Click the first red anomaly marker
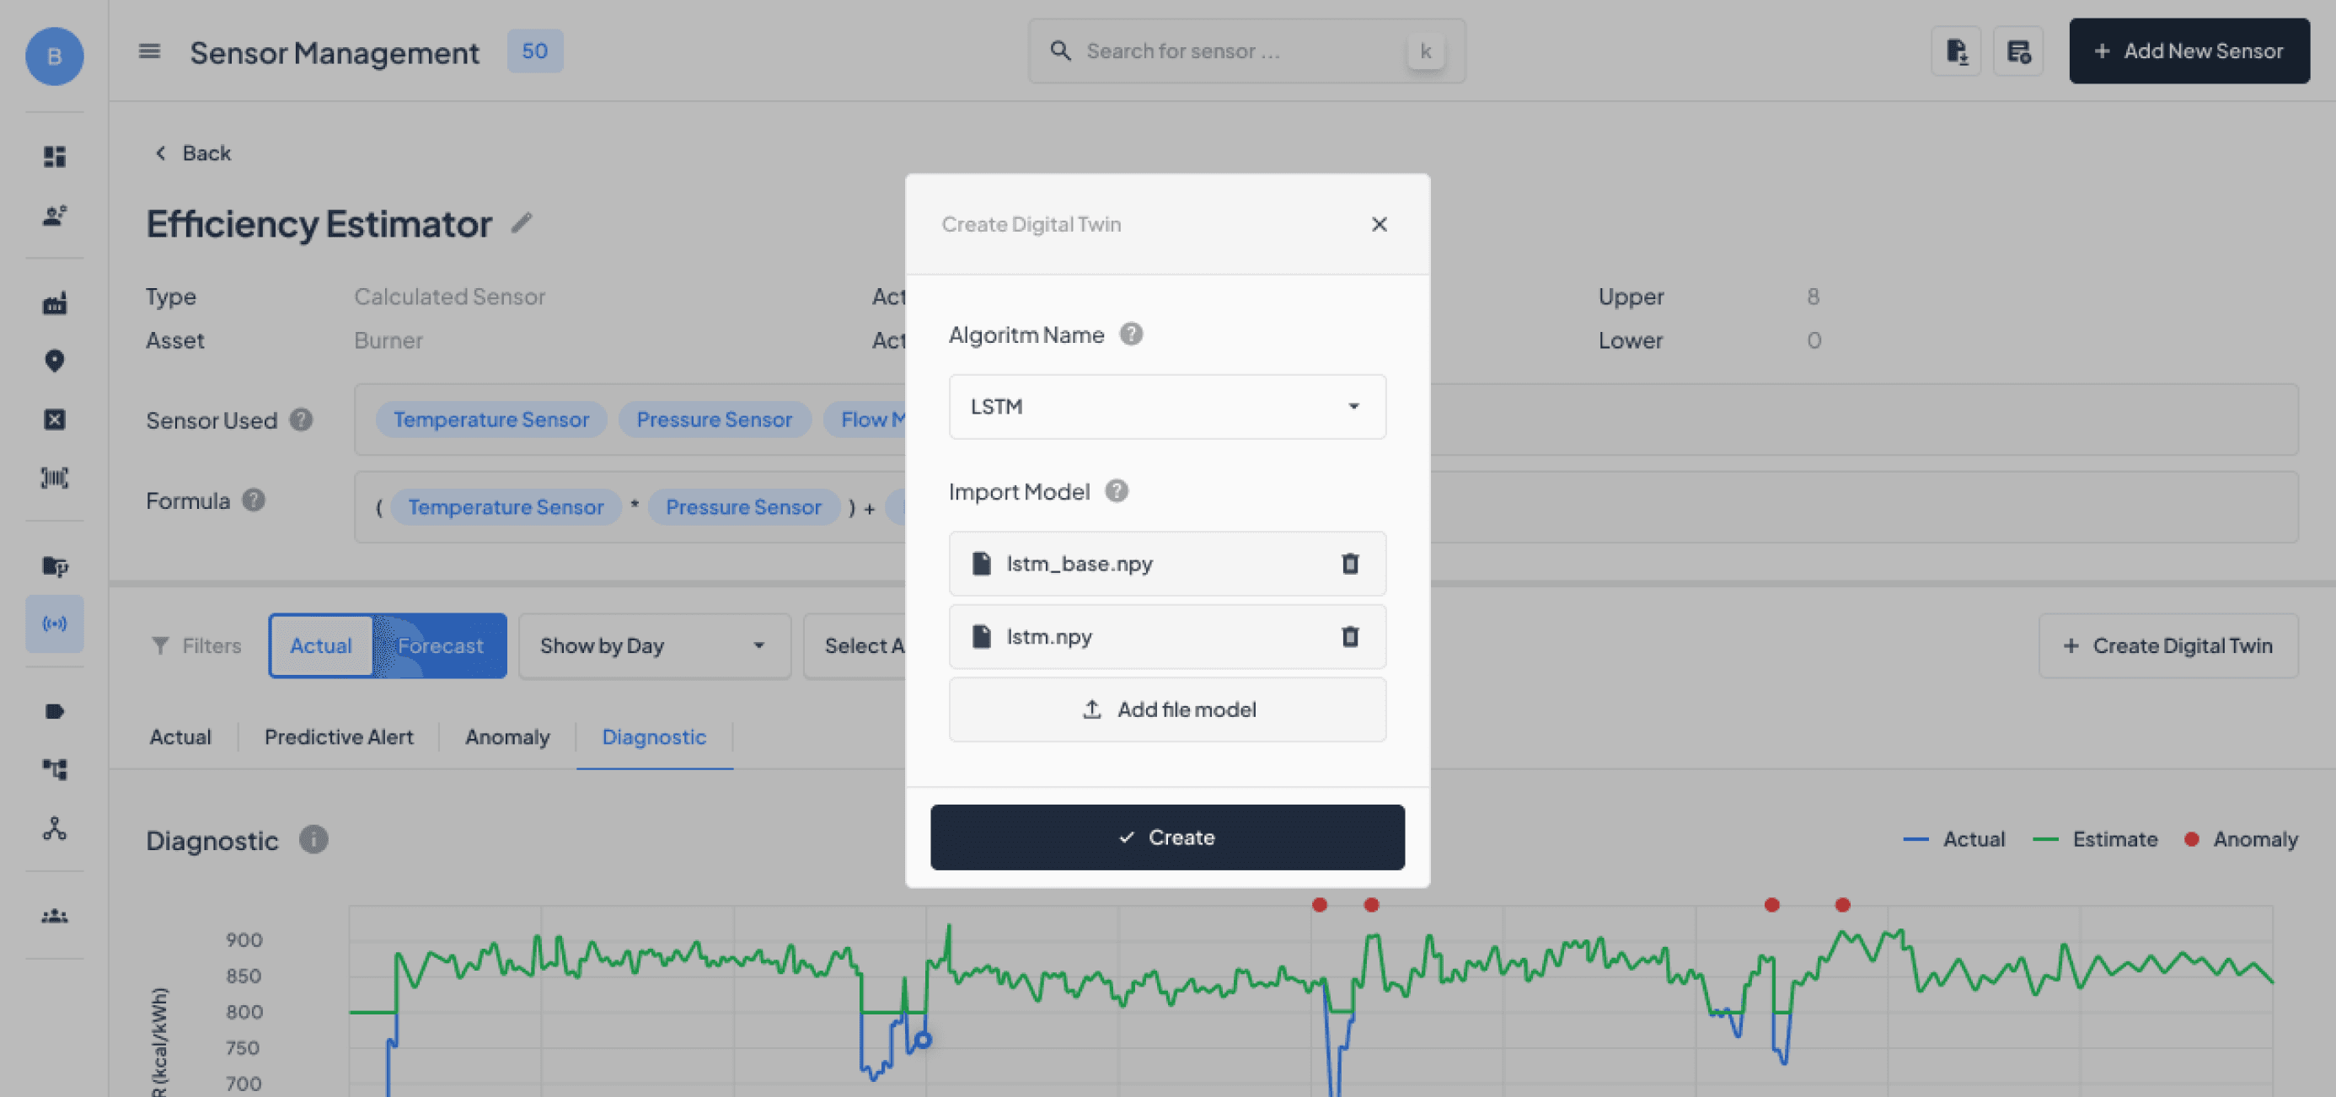2336x1097 pixels. coord(1320,905)
